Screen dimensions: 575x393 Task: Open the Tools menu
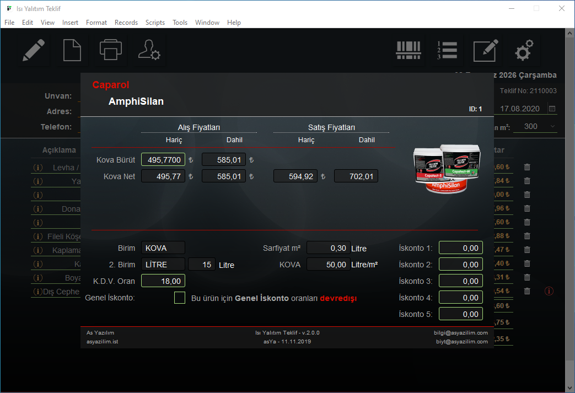point(180,23)
